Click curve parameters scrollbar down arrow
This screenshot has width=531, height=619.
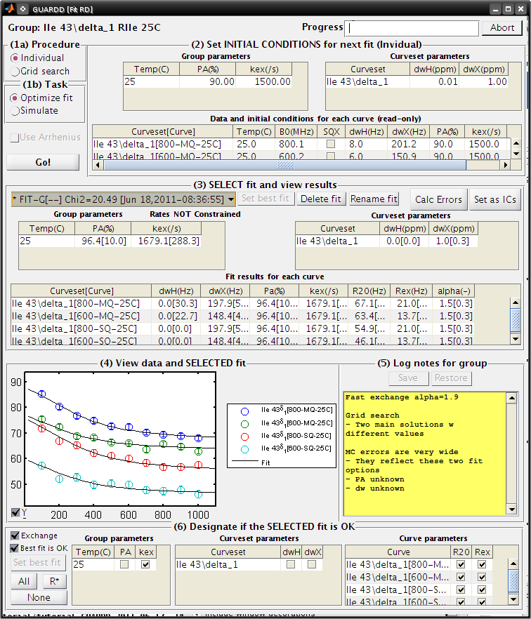[x=513, y=599]
